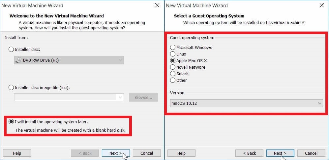
Task: Select the Installer disc radio option
Action: tap(11, 50)
